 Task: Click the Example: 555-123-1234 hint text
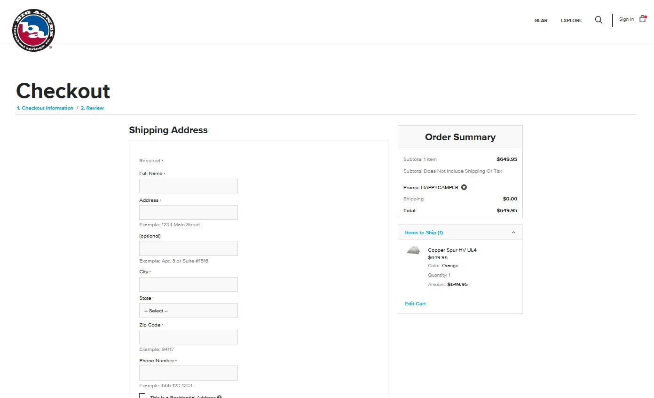(x=166, y=386)
